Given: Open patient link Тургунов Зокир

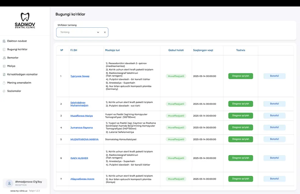Looking at the screenshot, I should pyautogui.click(x=80, y=76).
